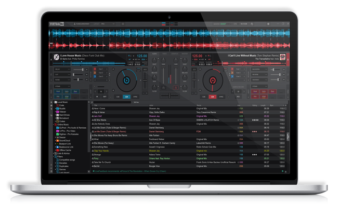Halve the loop length on left deck

[x=95, y=91]
